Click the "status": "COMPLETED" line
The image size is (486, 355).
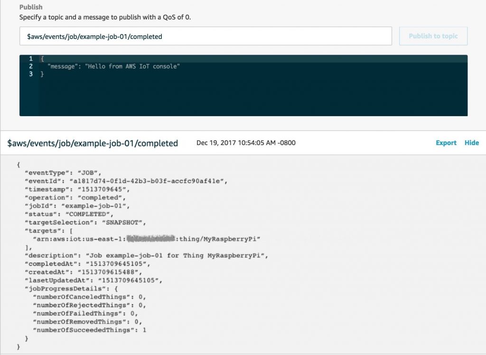pyautogui.click(x=69, y=214)
